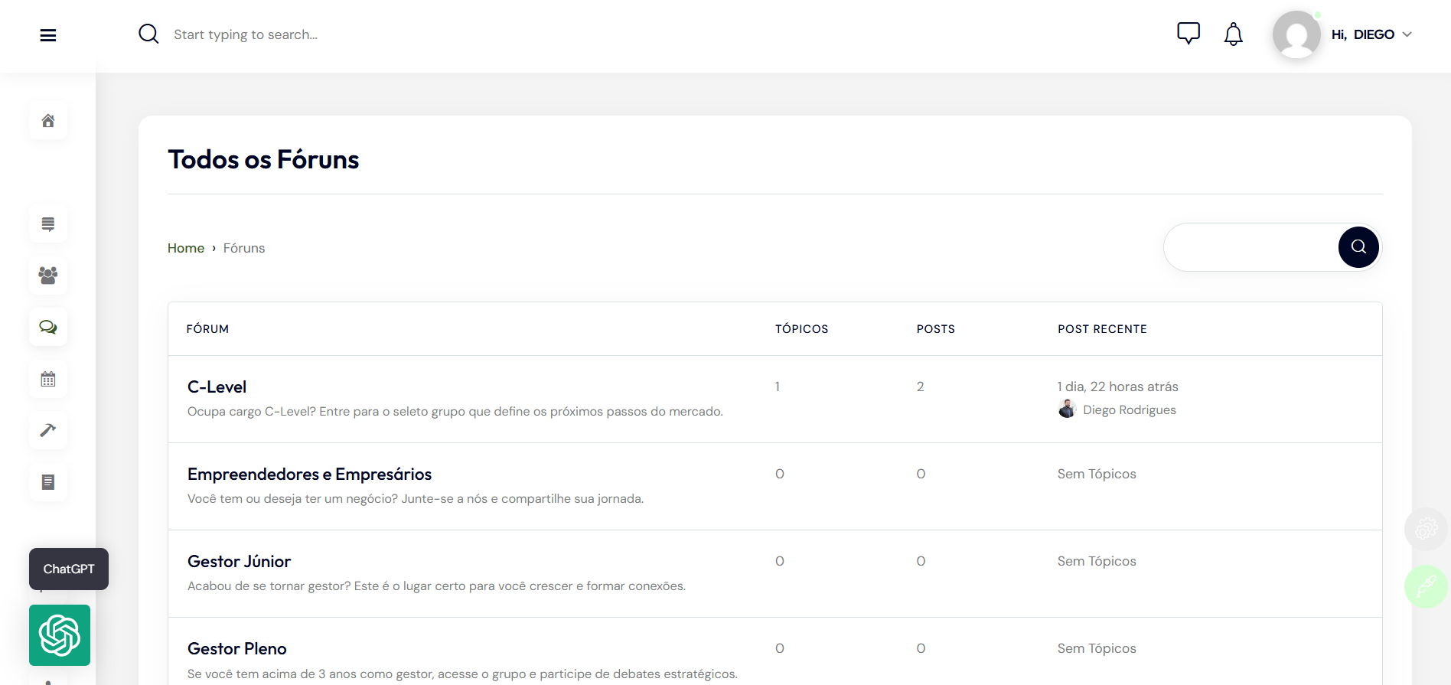1451x685 pixels.
Task: Open the messages icon in header
Action: [1188, 34]
